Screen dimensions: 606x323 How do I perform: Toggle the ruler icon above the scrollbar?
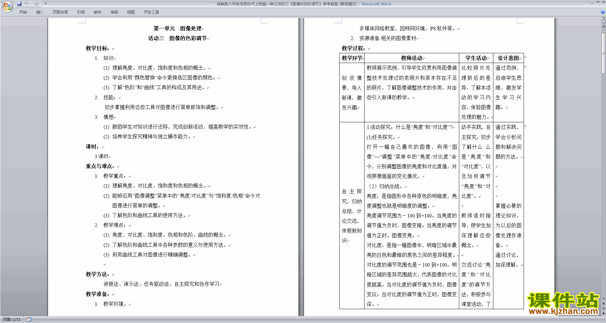(x=604, y=21)
